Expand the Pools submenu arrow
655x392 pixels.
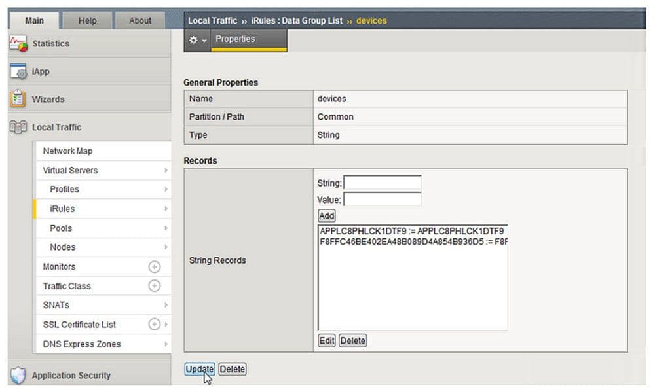(x=166, y=228)
